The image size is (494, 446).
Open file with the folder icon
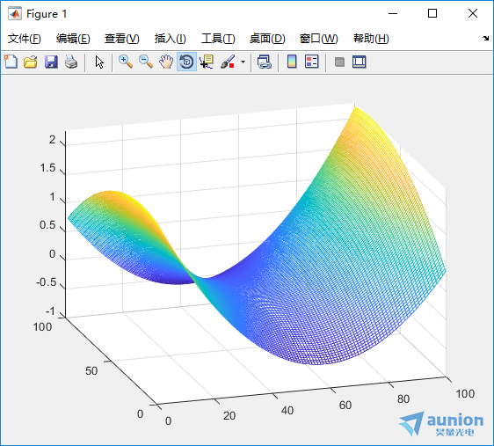pos(31,62)
